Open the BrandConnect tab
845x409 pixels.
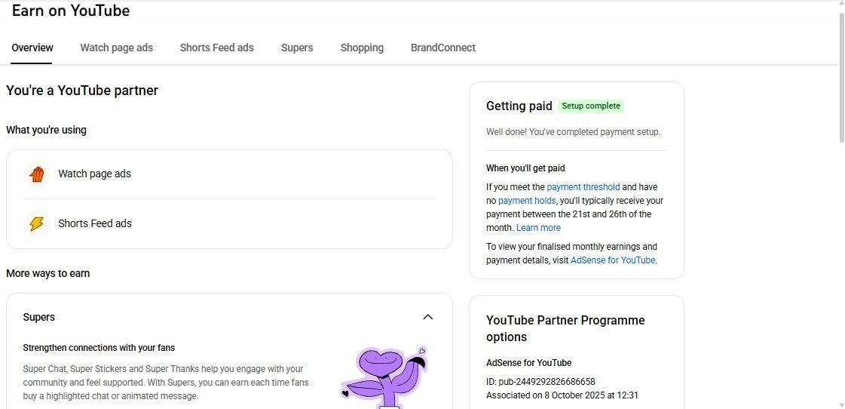(x=443, y=48)
